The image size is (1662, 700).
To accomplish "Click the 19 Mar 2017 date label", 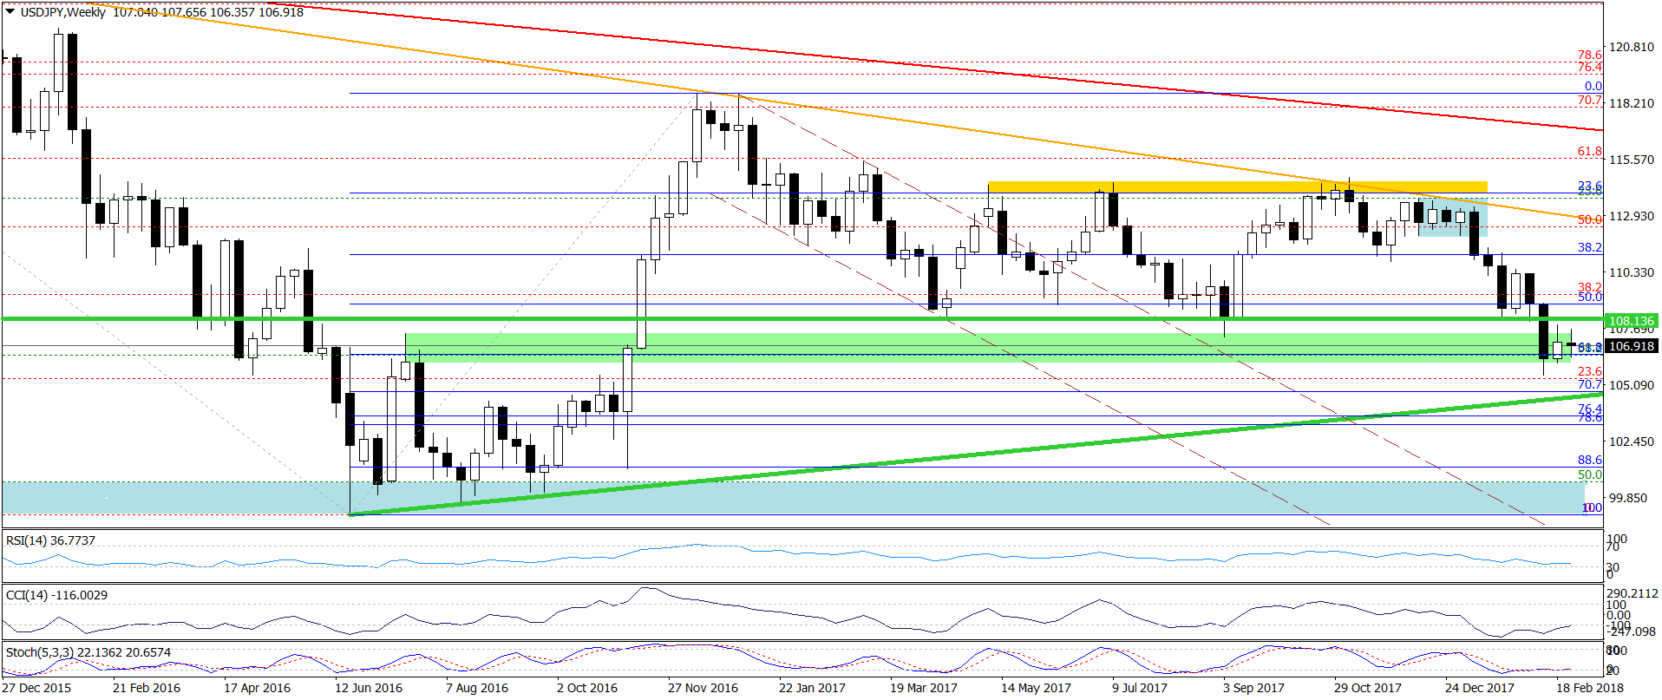I will click(924, 688).
